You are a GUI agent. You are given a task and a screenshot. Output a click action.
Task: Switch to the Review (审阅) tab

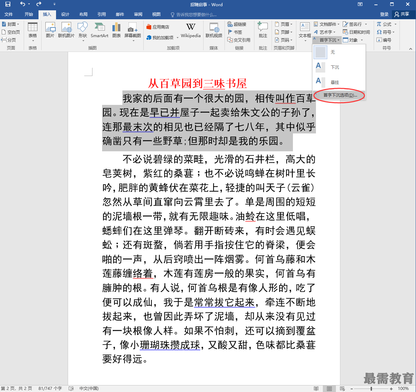tap(138, 14)
